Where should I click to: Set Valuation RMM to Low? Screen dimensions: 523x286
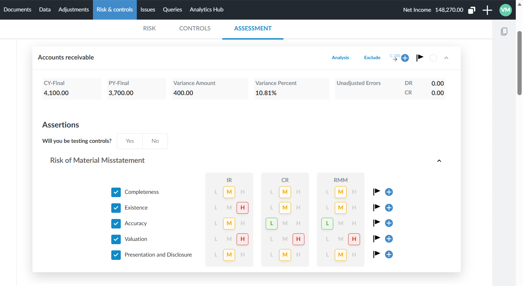tap(327, 239)
